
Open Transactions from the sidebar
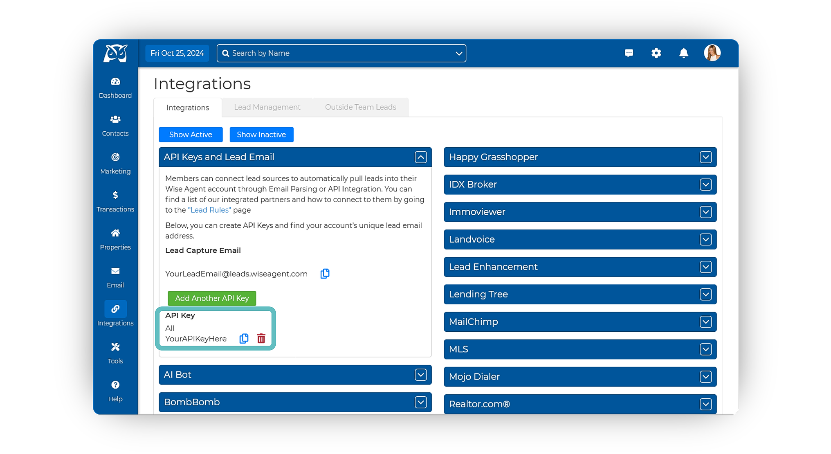point(115,202)
